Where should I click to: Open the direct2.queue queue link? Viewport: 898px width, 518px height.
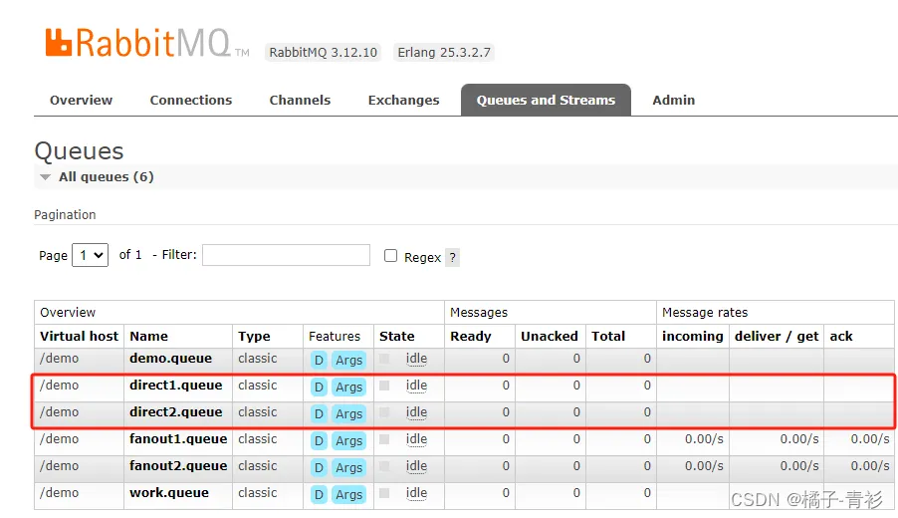(176, 412)
